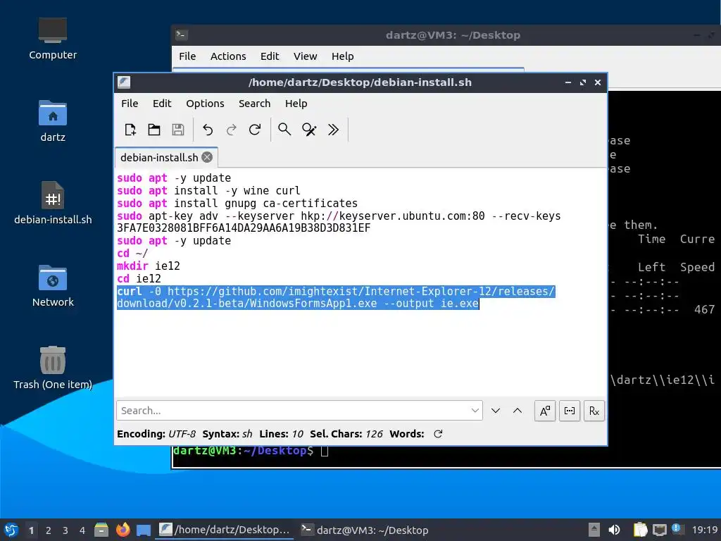Activate dartz@VM3 terminal taskbar button

[364, 530]
